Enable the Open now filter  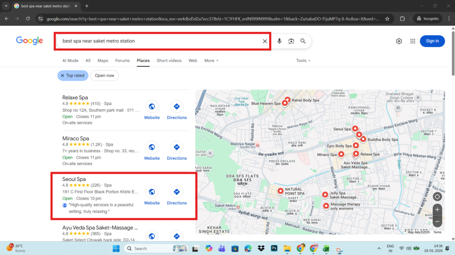click(x=104, y=75)
